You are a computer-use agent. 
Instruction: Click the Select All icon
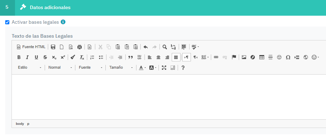[184, 47]
